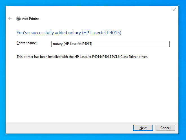Click the gray footer bar left of Next
Image resolution: width=186 pixels, height=140 pixels.
tap(68, 128)
